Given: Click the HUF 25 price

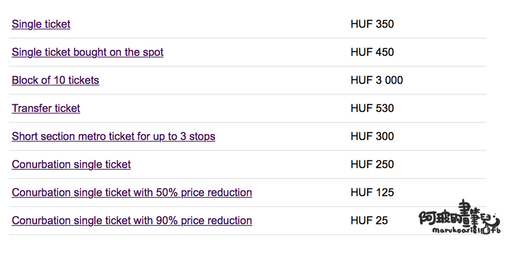Looking at the screenshot, I should coord(369,221).
